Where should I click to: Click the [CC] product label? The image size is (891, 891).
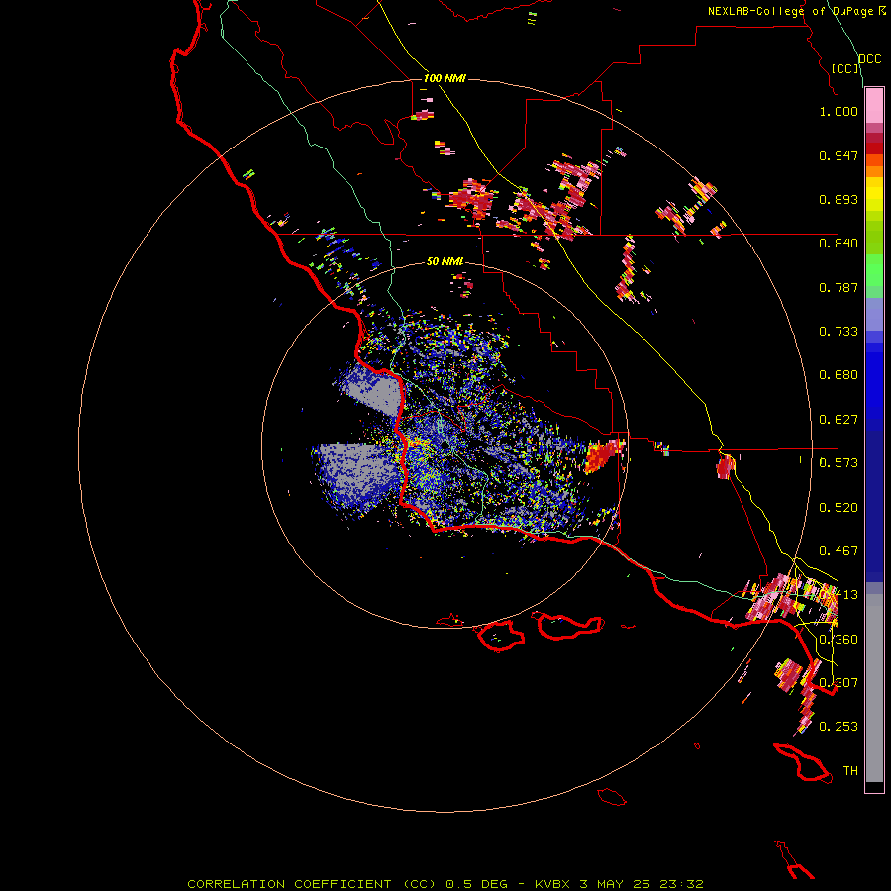point(845,68)
